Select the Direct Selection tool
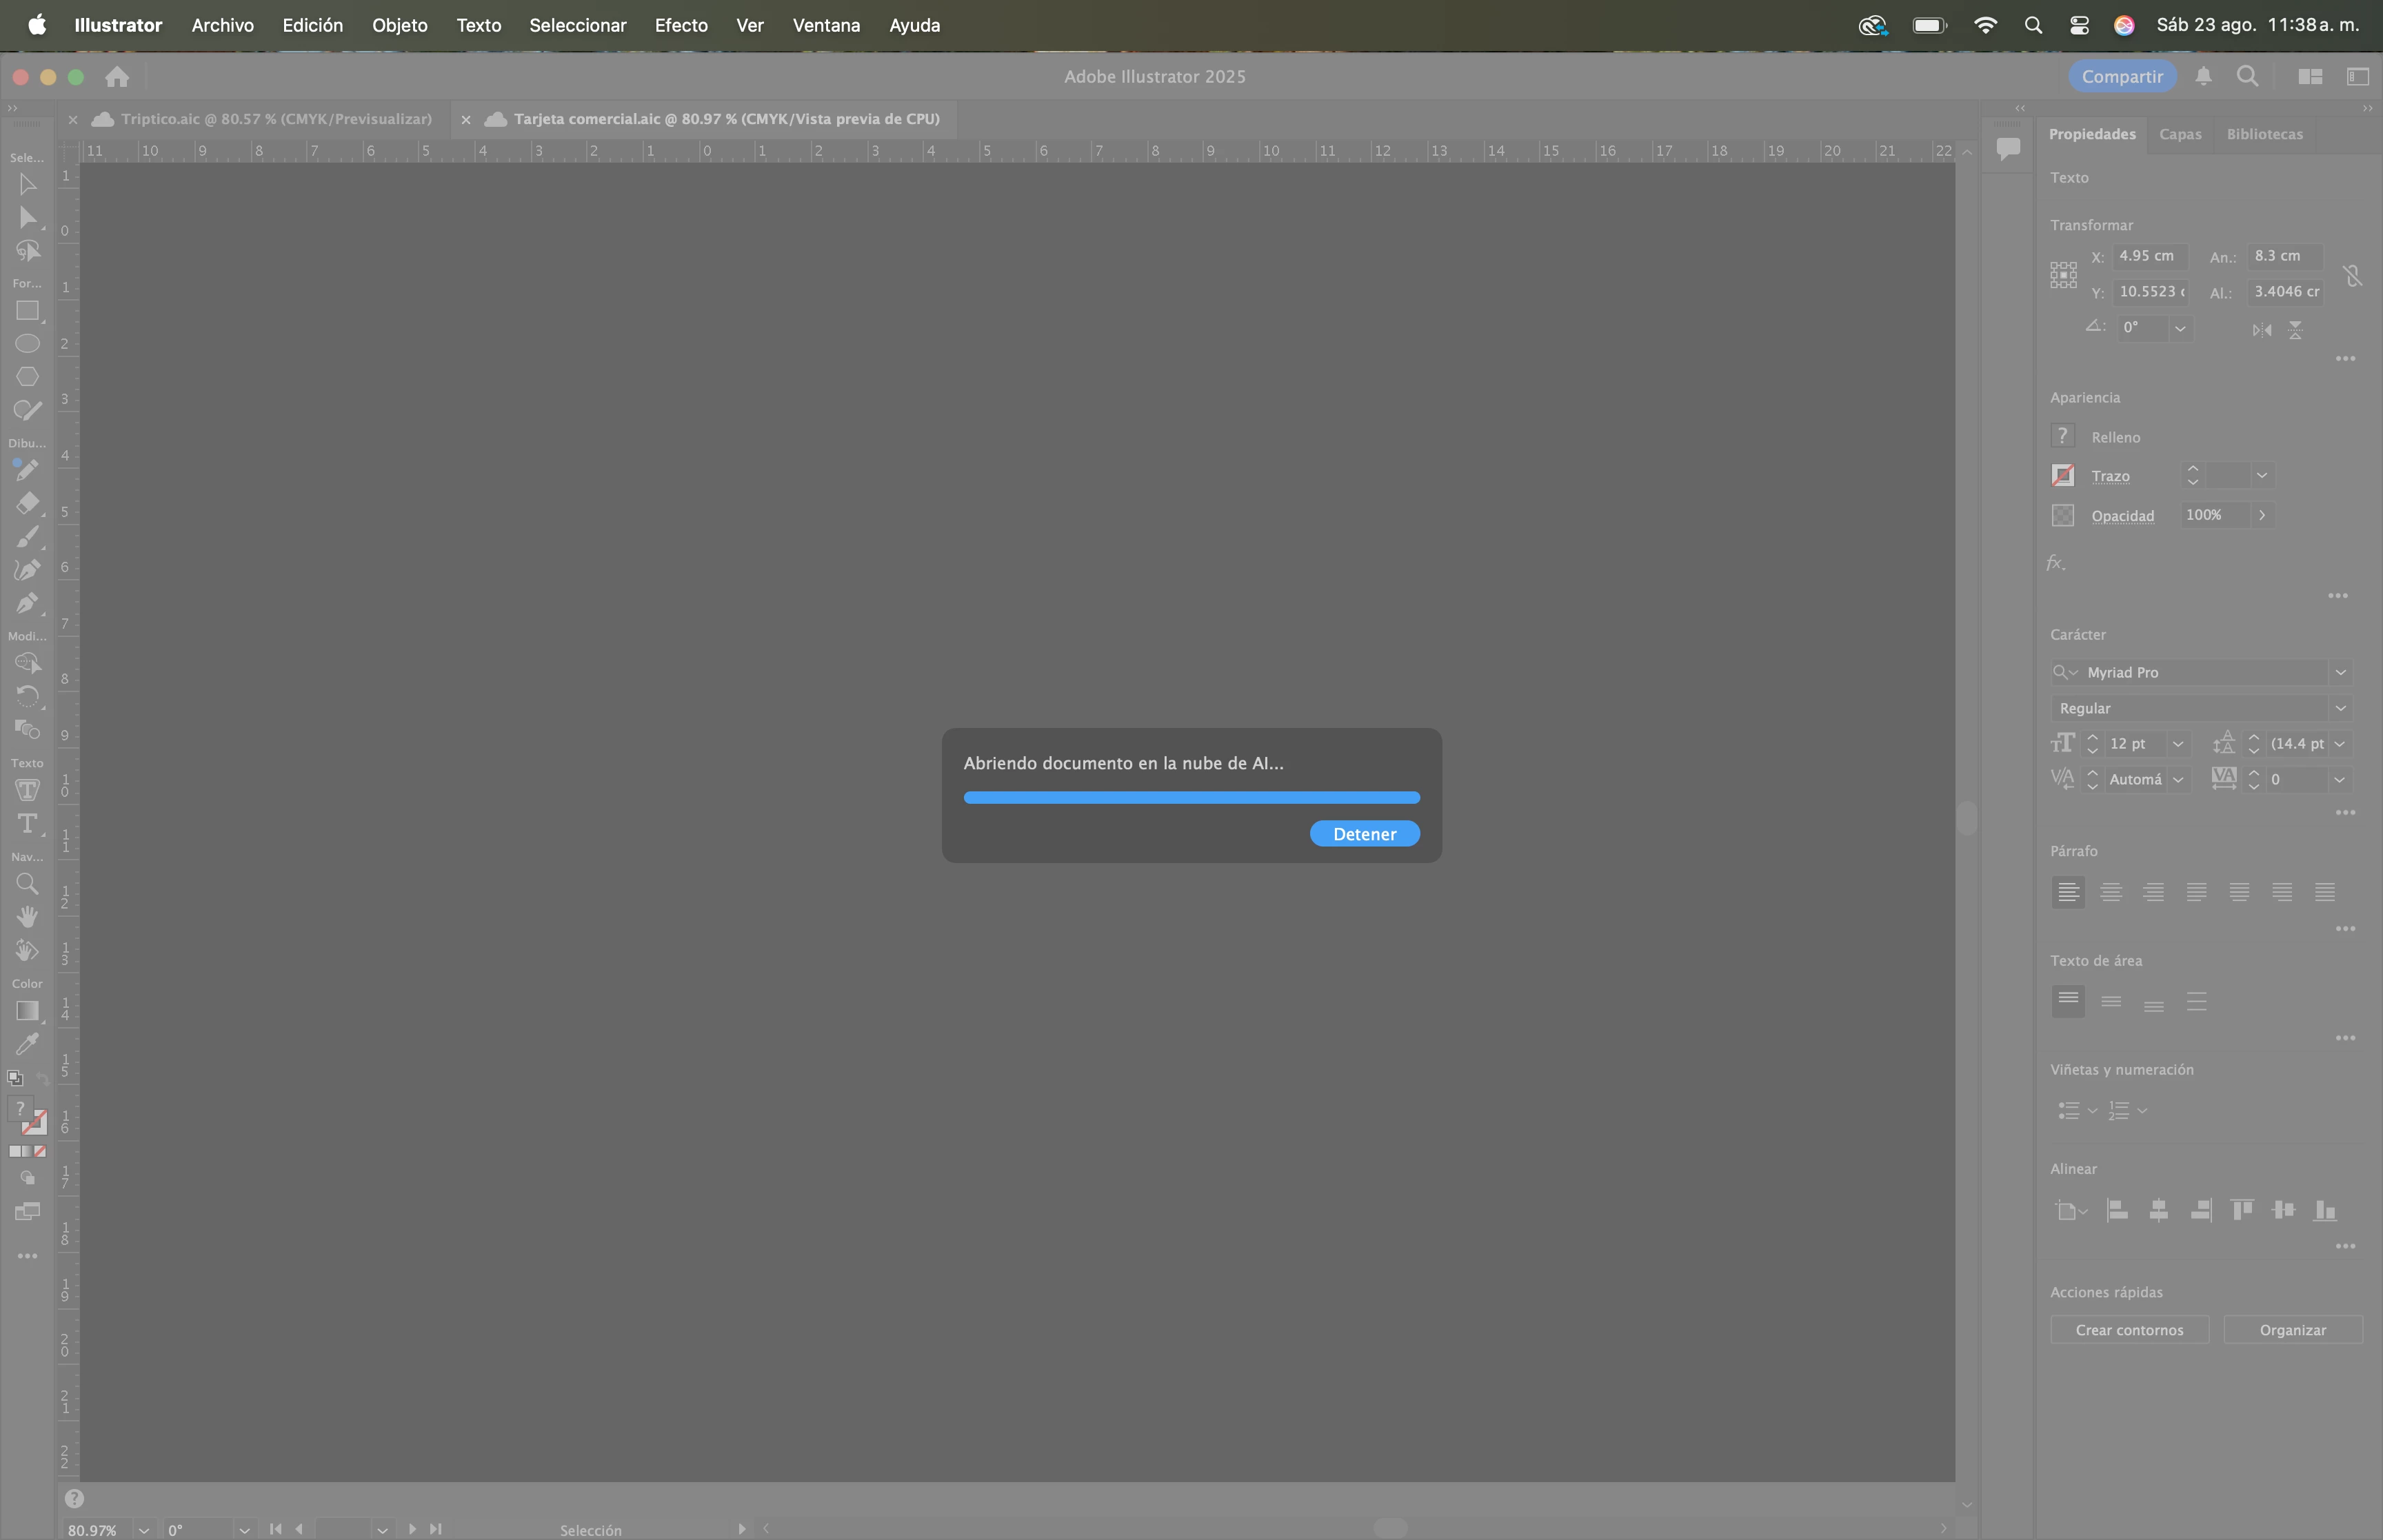The width and height of the screenshot is (2383, 1540). (27, 218)
